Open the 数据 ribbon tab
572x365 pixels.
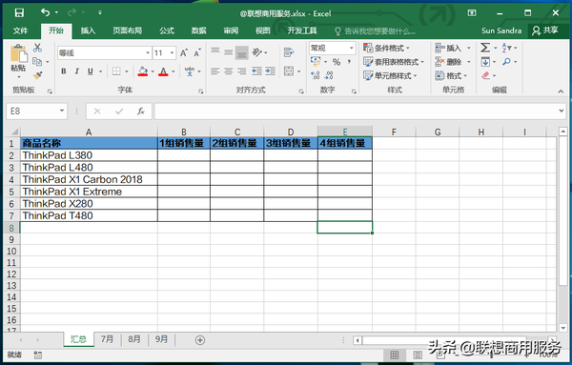click(199, 30)
